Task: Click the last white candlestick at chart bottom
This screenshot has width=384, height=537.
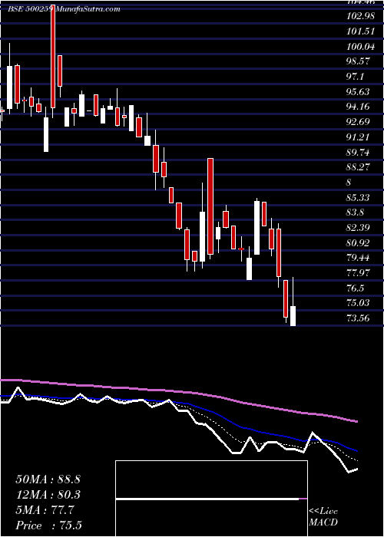Action: [293, 316]
